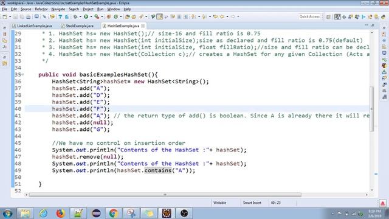This screenshot has width=389, height=219.
Task: Select the HashSetExample.java tab
Action: 123,26
